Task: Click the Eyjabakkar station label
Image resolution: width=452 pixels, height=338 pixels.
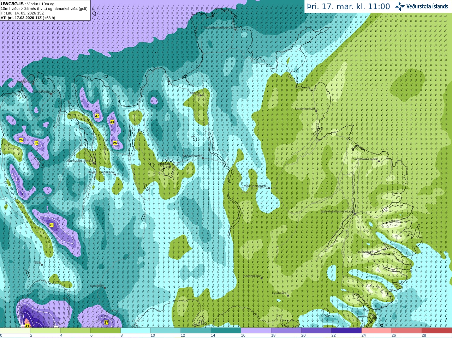Action: 280,293
